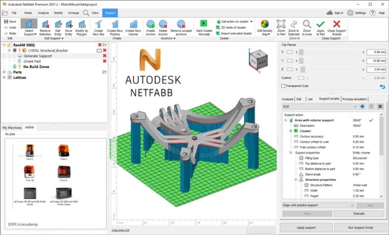Click the search magnifier in menu bar

pyautogui.click(x=86, y=13)
